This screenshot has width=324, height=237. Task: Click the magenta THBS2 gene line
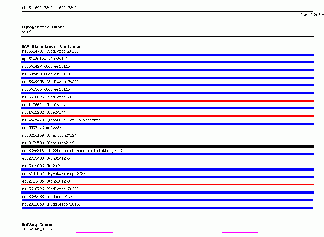(167, 232)
